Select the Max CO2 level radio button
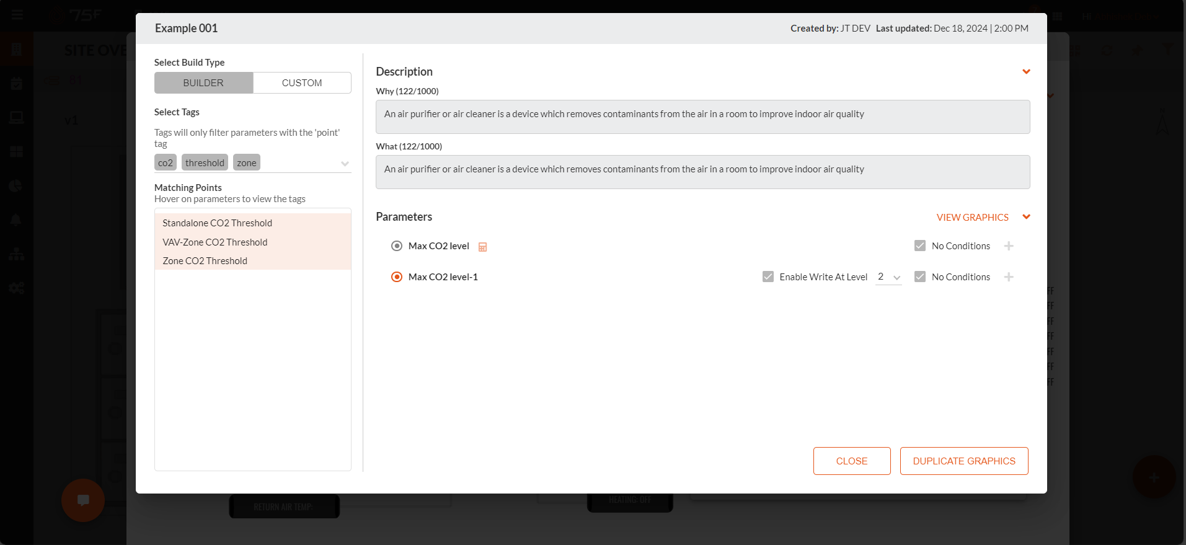 pos(397,246)
